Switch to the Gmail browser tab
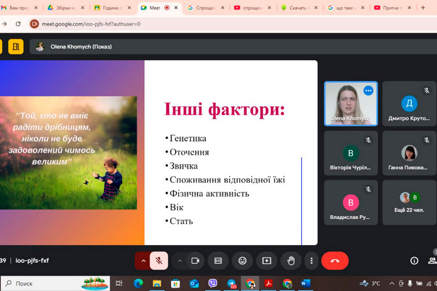This screenshot has height=291, width=437. point(19,8)
